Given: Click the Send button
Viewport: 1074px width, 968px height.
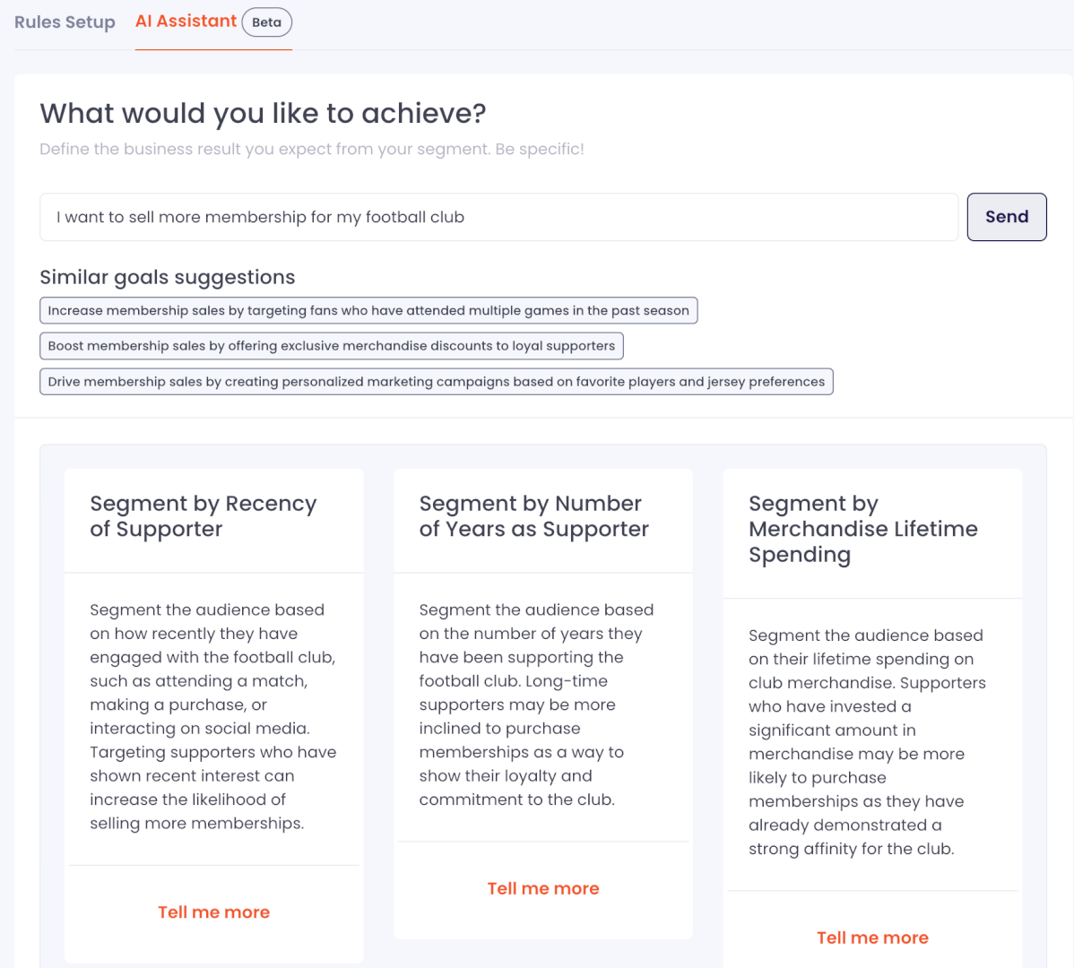Looking at the screenshot, I should pos(1006,217).
